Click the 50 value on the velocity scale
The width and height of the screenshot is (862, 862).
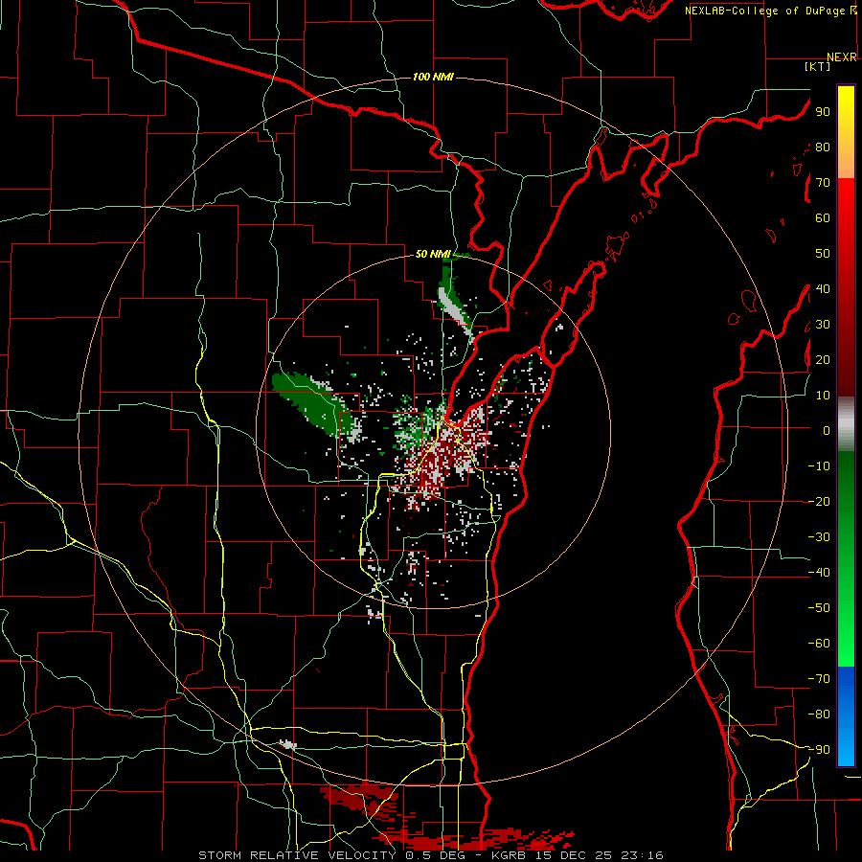pos(823,254)
